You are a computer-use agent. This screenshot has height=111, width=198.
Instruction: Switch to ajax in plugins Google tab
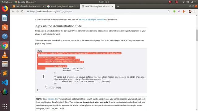[62, 6]
